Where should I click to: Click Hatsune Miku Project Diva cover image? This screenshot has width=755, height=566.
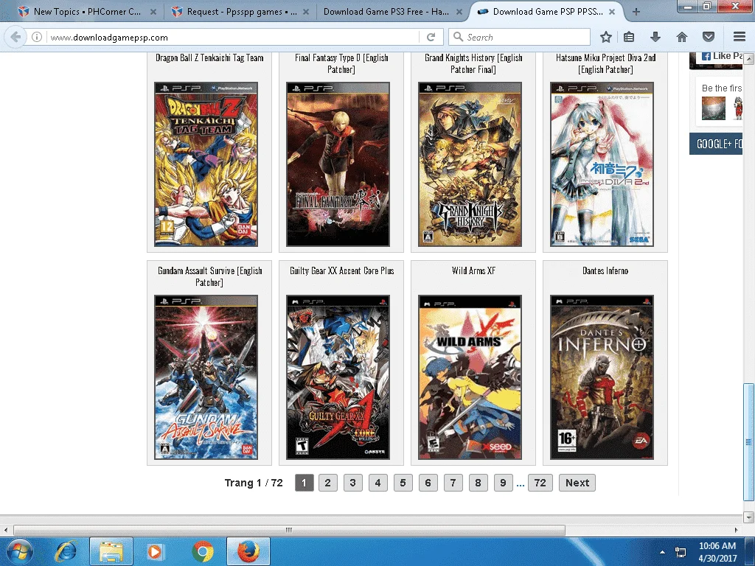point(602,164)
